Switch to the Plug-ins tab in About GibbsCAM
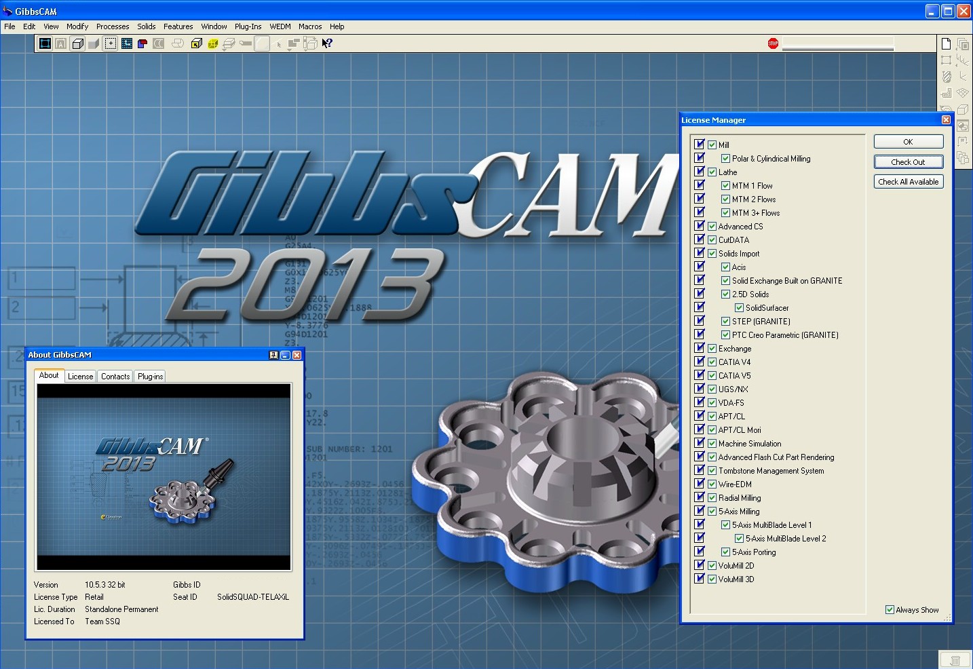This screenshot has height=669, width=973. [x=150, y=377]
